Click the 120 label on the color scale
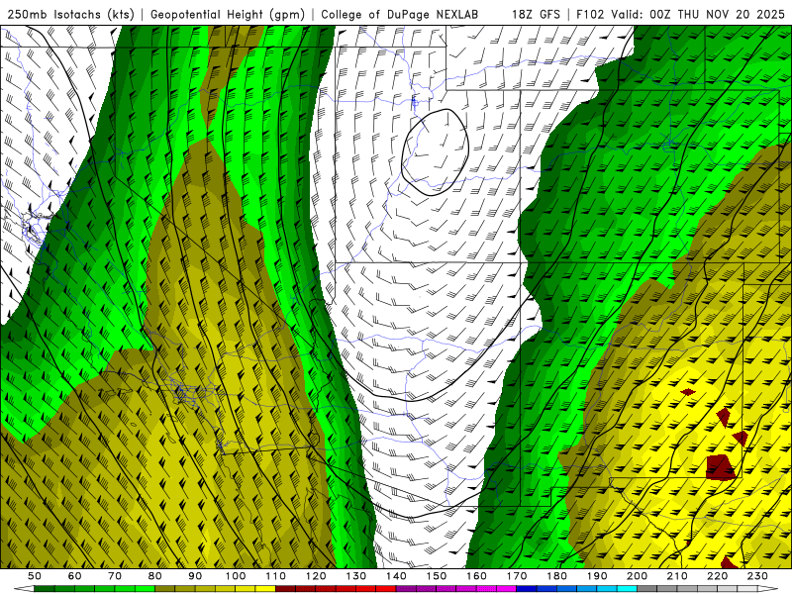 click(x=316, y=576)
